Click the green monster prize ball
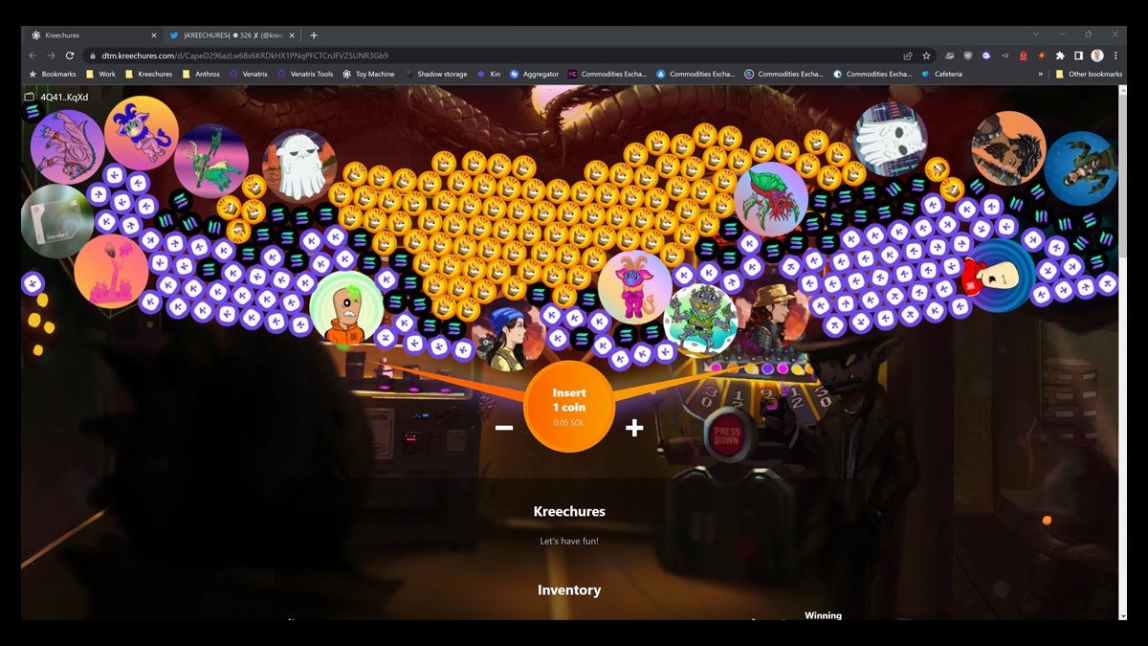The image size is (1148, 646). click(x=700, y=321)
